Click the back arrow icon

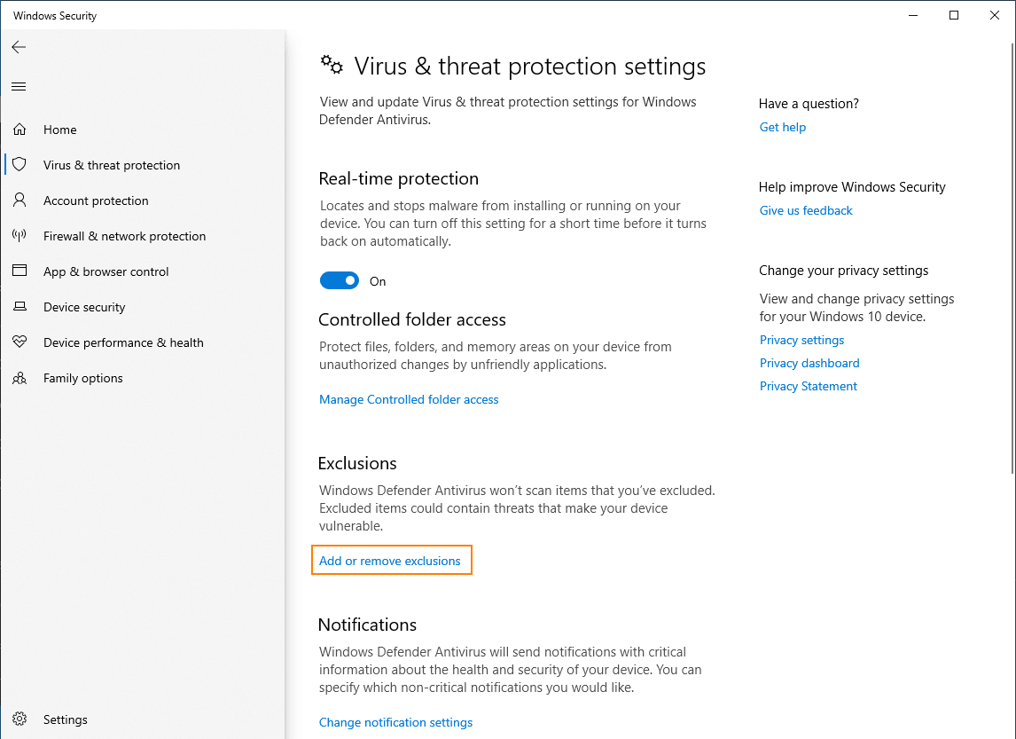[19, 47]
